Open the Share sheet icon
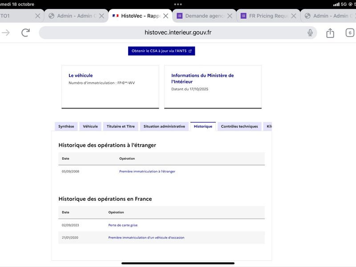The height and width of the screenshot is (267, 356). [330, 33]
